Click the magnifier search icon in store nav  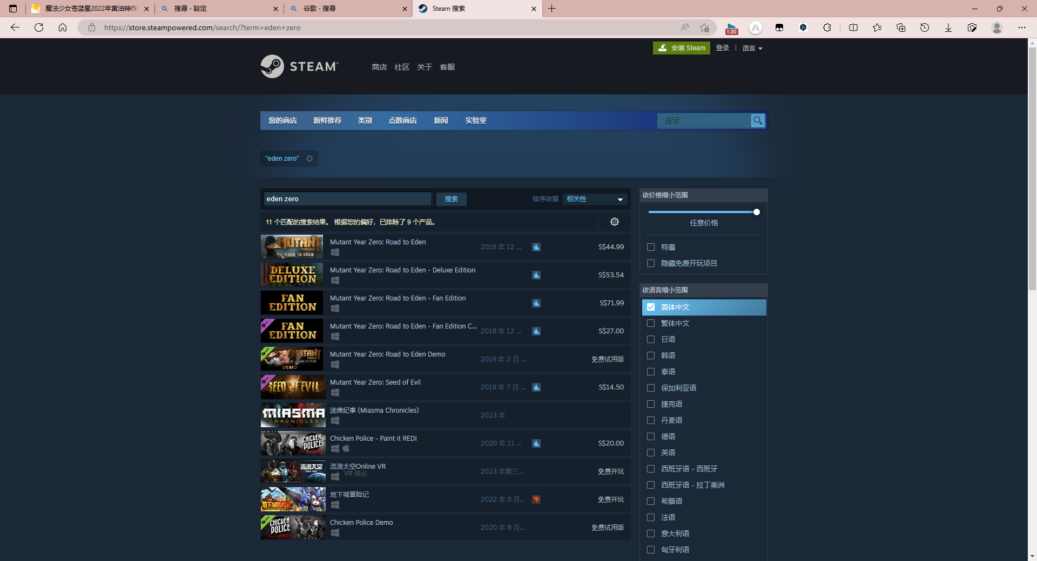(x=758, y=121)
